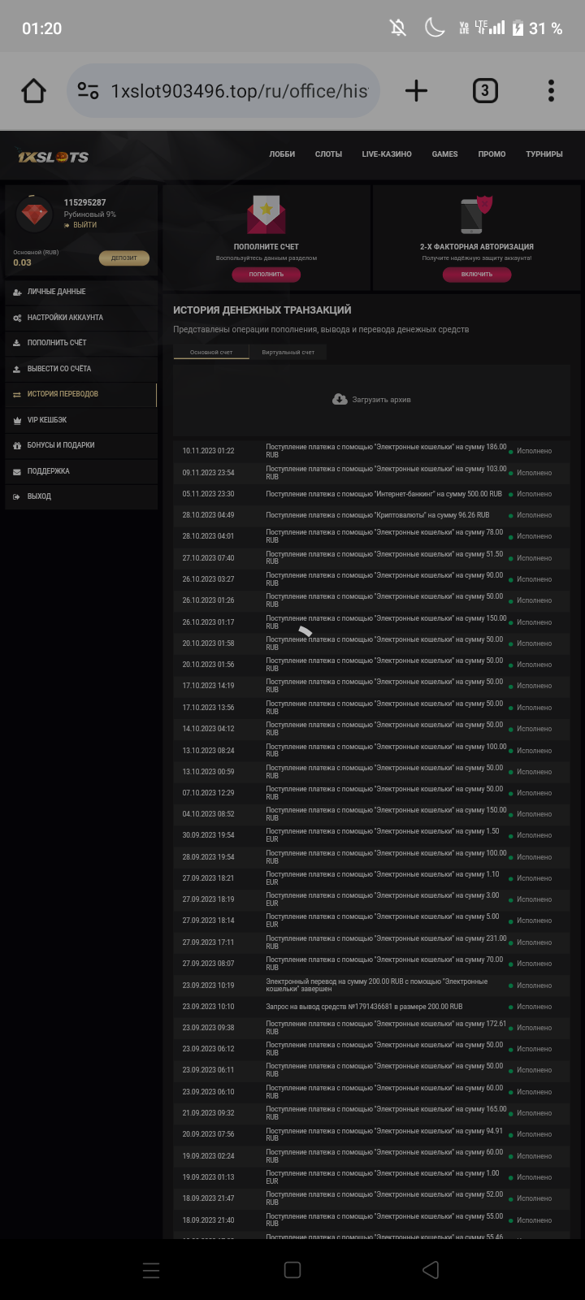This screenshot has height=1300, width=585.
Task: Tap the Android back navigation button
Action: 431,1270
